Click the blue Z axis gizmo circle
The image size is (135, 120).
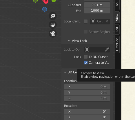point(45,9)
